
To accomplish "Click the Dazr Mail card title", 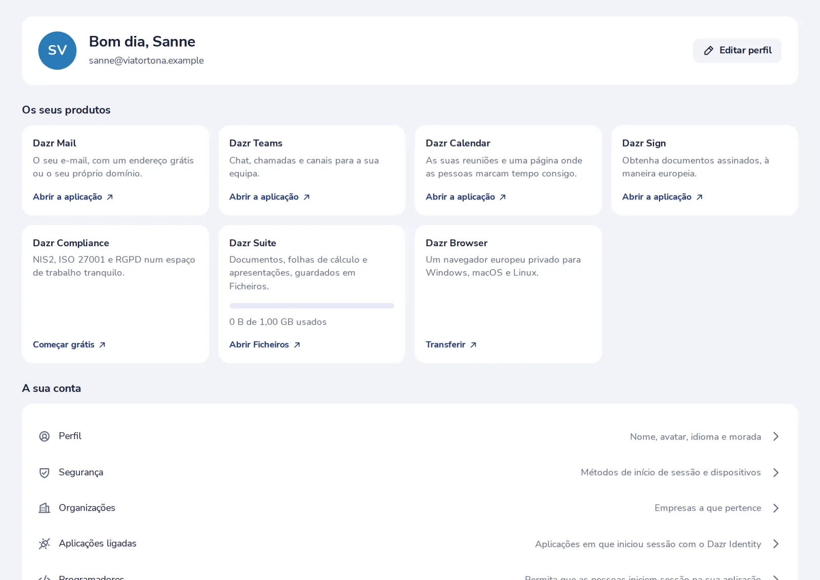I will [x=54, y=143].
